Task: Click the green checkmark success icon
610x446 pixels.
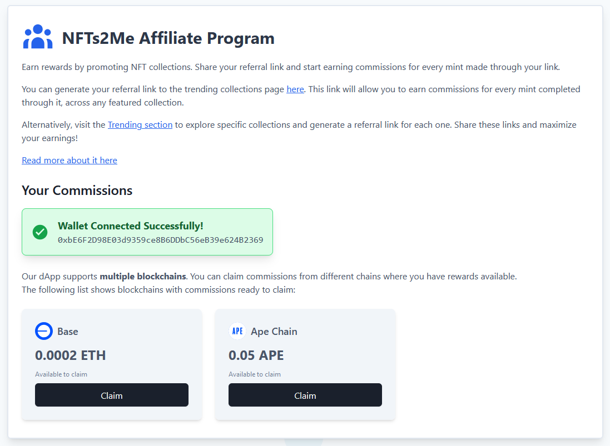Action: point(40,232)
